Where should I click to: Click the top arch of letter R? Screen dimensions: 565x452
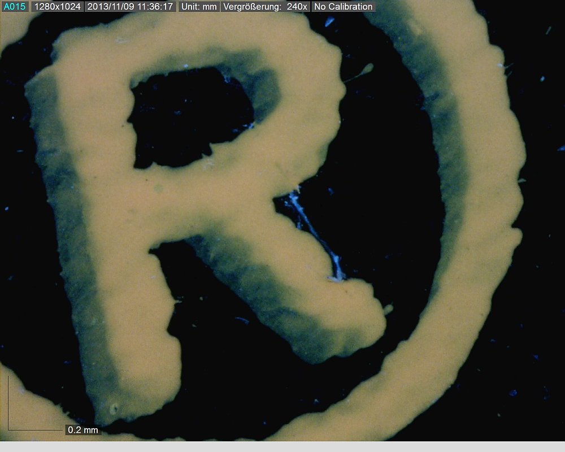tap(226, 48)
